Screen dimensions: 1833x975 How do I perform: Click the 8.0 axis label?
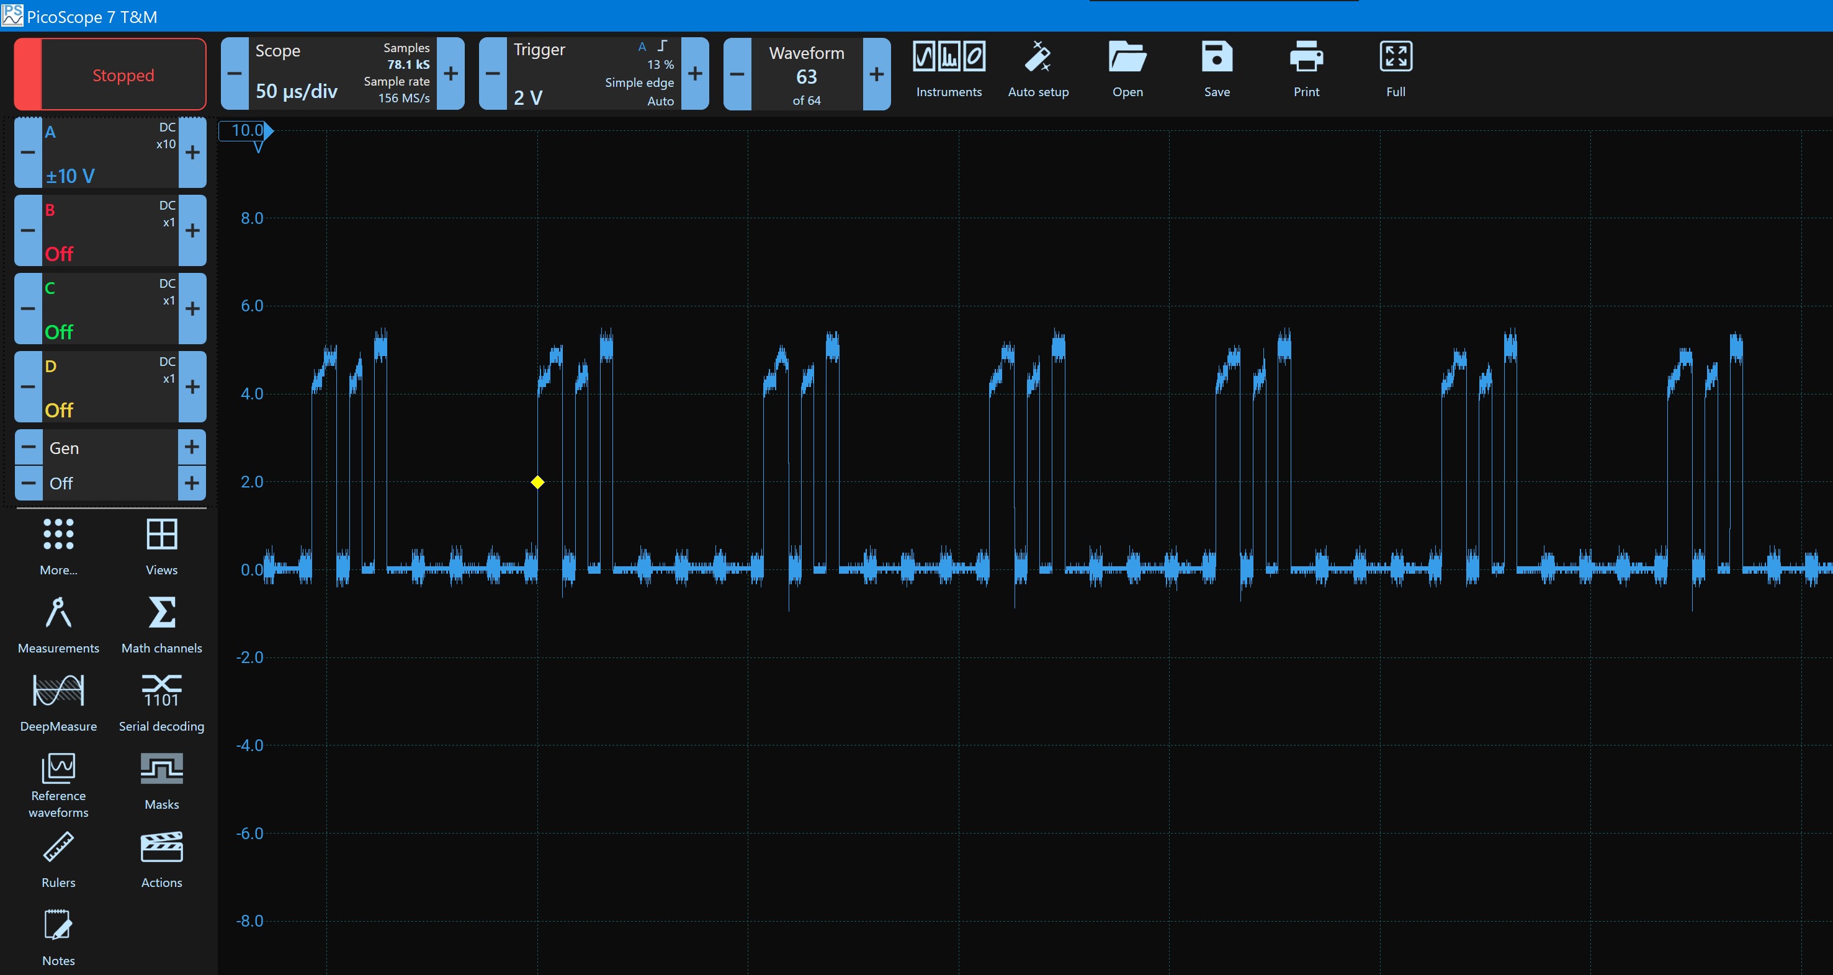(252, 218)
